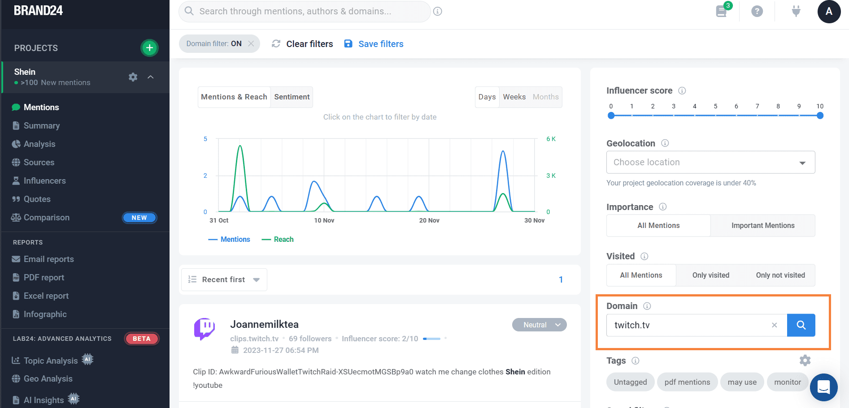
Task: Open the chat support widget
Action: point(824,387)
